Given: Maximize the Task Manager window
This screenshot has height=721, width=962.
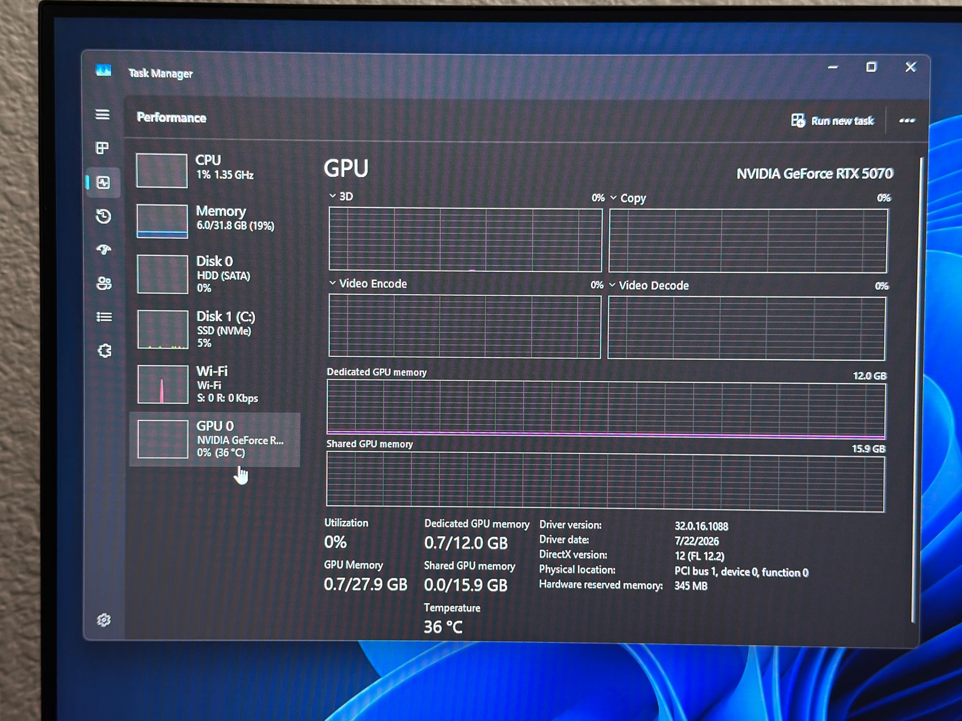Looking at the screenshot, I should tap(871, 67).
